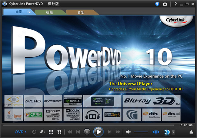The width and height of the screenshot is (197, 138).
Task: Switch to the 电影 tab
Action: pyautogui.click(x=19, y=12)
